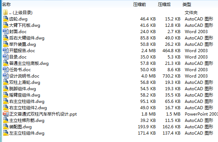Image resolution: width=218 pixels, height=142 pixels.
Task: Select file name 封面.doc
Action: [18, 32]
